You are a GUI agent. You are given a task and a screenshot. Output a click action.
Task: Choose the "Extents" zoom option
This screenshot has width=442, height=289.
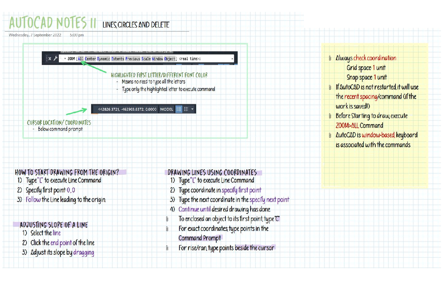(x=117, y=59)
